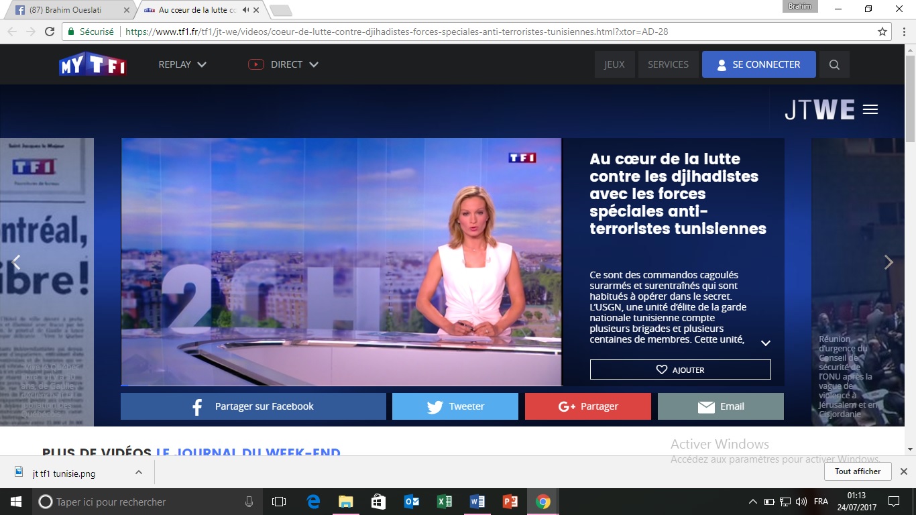Go to next video with right arrow
Screen dimensions: 916x515
tap(889, 262)
